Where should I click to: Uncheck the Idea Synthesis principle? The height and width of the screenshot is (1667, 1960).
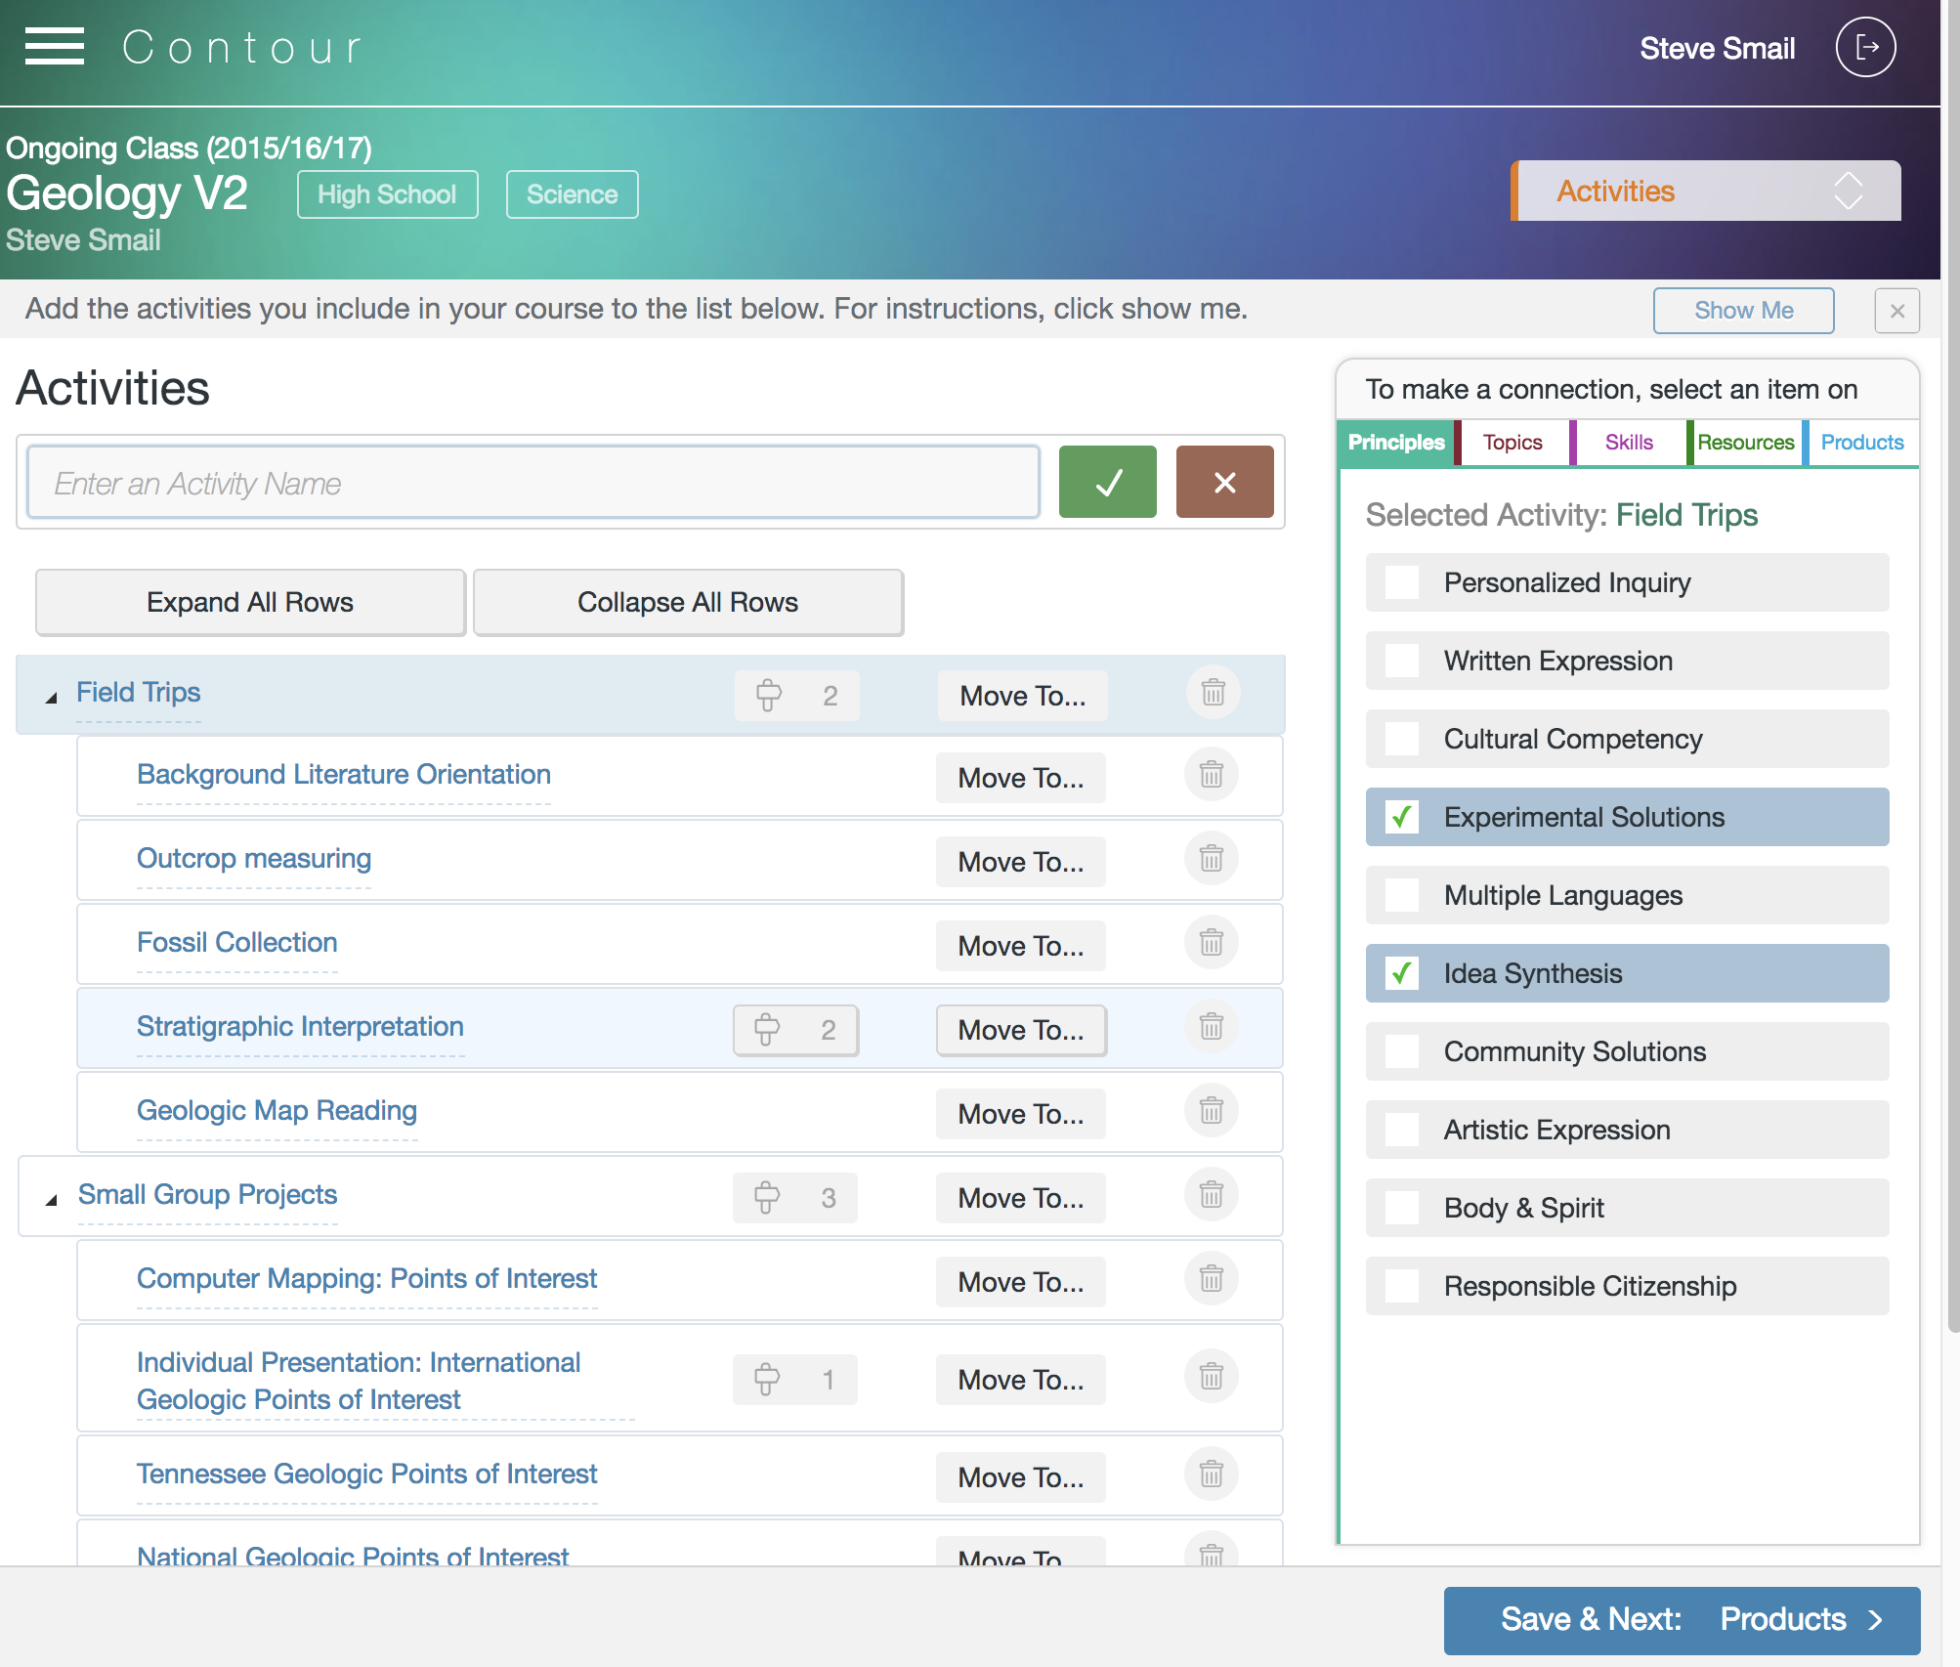(x=1403, y=973)
